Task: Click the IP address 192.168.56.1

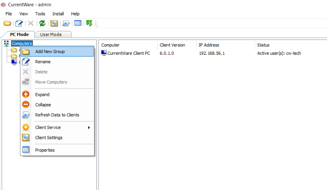Action: click(212, 53)
